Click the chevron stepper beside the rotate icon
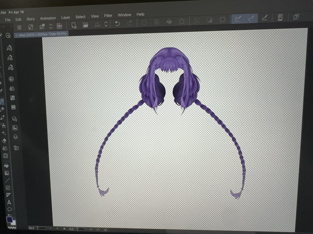Image resolution: width=313 pixels, height=234 pixels. coord(51,25)
